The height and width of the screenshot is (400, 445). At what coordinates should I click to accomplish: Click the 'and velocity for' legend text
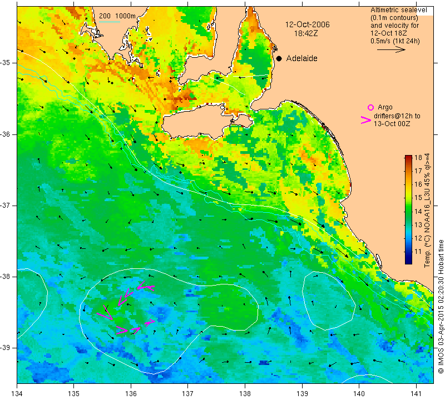pos(395,26)
